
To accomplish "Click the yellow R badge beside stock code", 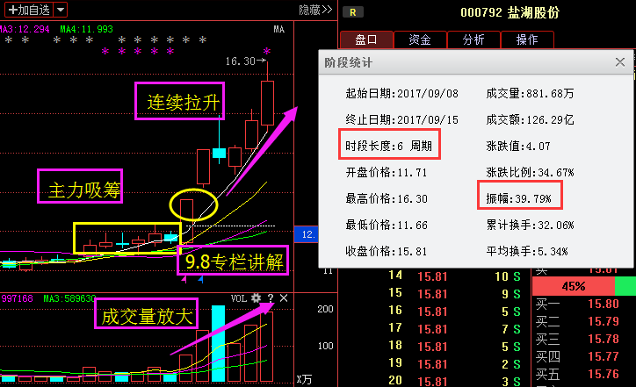I will [353, 12].
